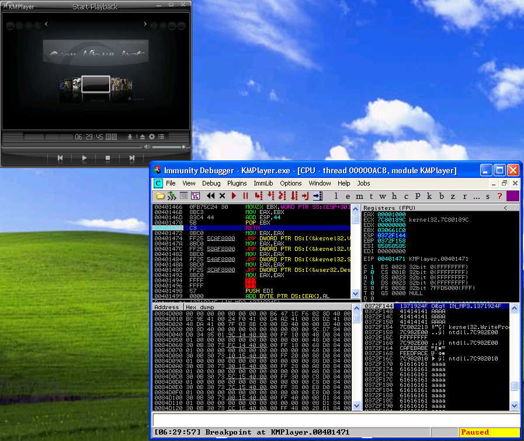This screenshot has width=524, height=441.
Task: Select the ESP register value 0372F144
Action: [x=391, y=236]
